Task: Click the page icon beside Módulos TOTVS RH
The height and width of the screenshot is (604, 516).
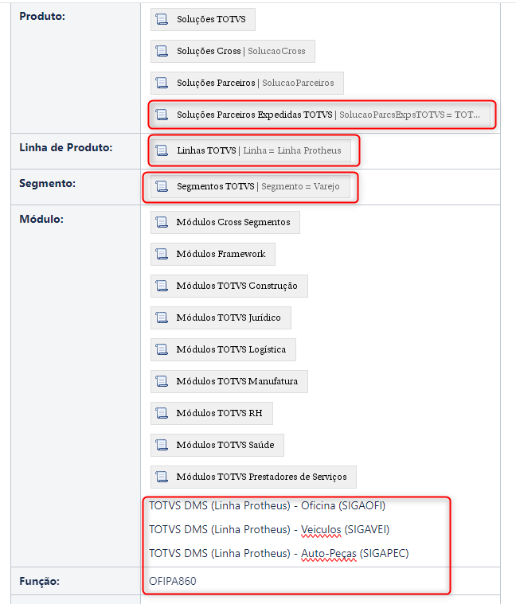Action: 162,413
